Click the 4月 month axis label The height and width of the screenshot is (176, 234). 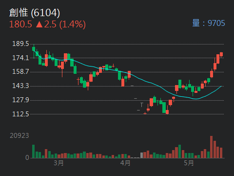pos(125,163)
